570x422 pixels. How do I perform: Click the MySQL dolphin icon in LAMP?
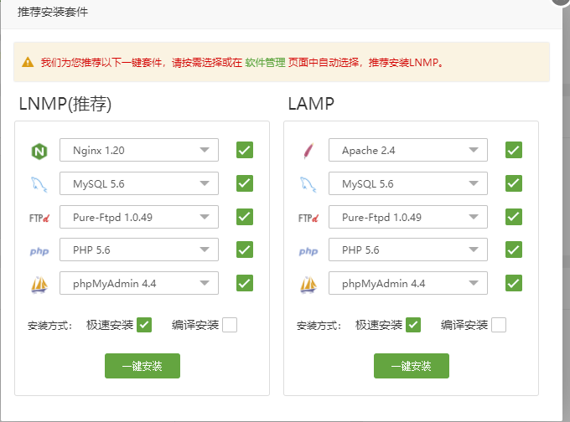(x=308, y=184)
